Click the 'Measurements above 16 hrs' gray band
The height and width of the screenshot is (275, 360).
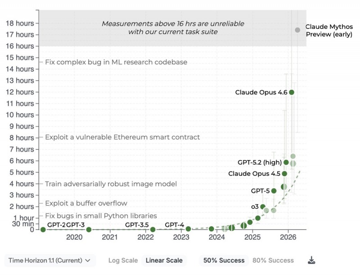[173, 28]
